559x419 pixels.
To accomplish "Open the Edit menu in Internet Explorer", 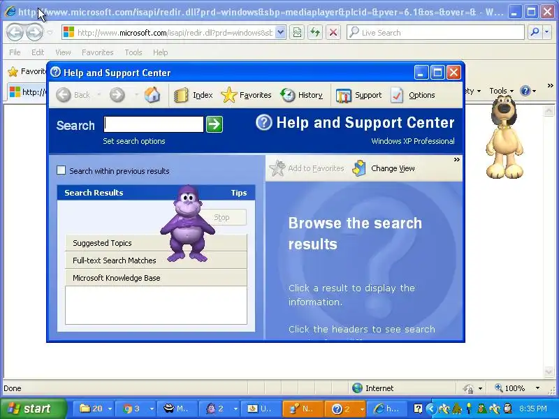I will [38, 52].
